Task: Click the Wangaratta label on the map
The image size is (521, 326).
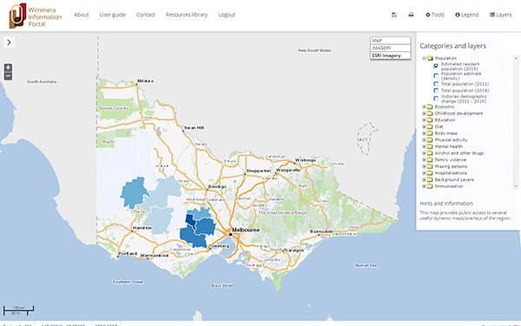Action: click(288, 170)
